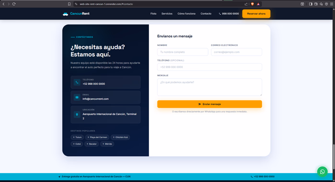Click the phone icon in the bottom bar
Screen dimensions: 335x182
tap(252, 177)
